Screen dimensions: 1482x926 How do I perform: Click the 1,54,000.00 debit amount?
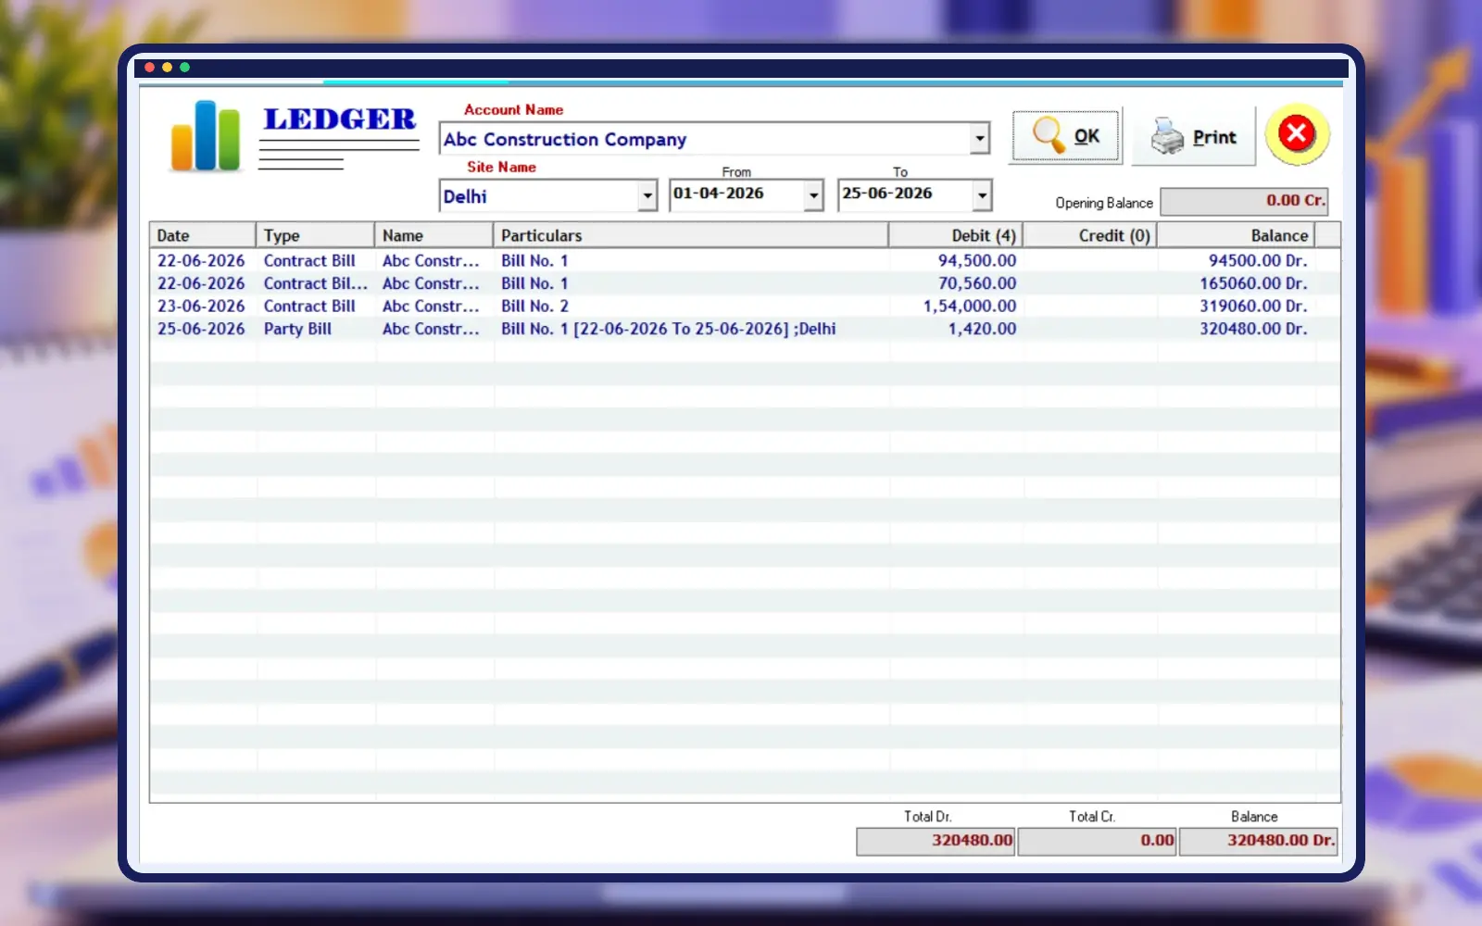[970, 307]
